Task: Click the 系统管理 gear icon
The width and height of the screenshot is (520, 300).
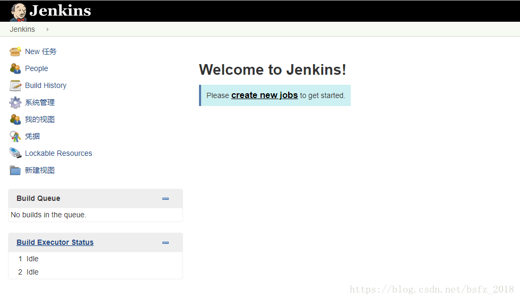Action: [15, 103]
